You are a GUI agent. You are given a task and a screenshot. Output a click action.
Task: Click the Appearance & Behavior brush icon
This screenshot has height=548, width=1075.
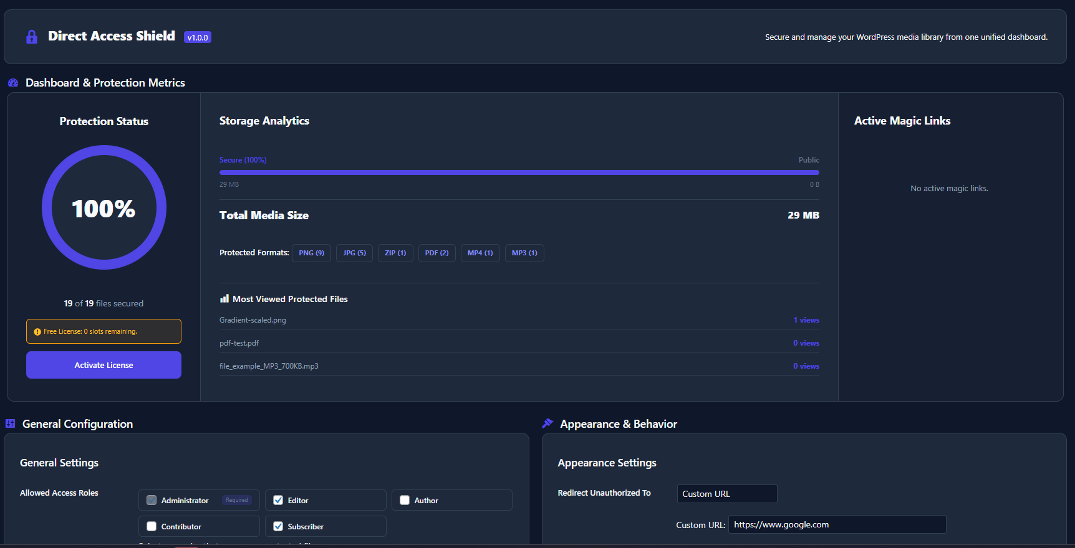[x=547, y=423]
